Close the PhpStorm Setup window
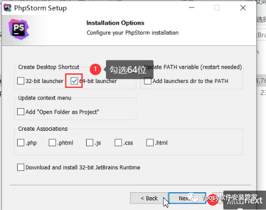 pos(243,7)
